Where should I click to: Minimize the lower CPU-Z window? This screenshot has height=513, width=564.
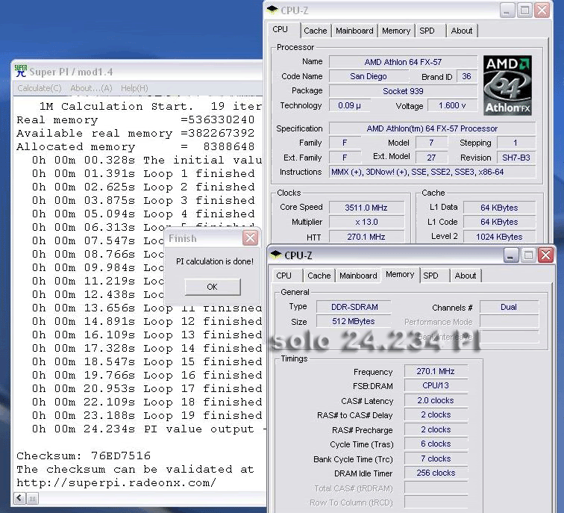(x=511, y=255)
